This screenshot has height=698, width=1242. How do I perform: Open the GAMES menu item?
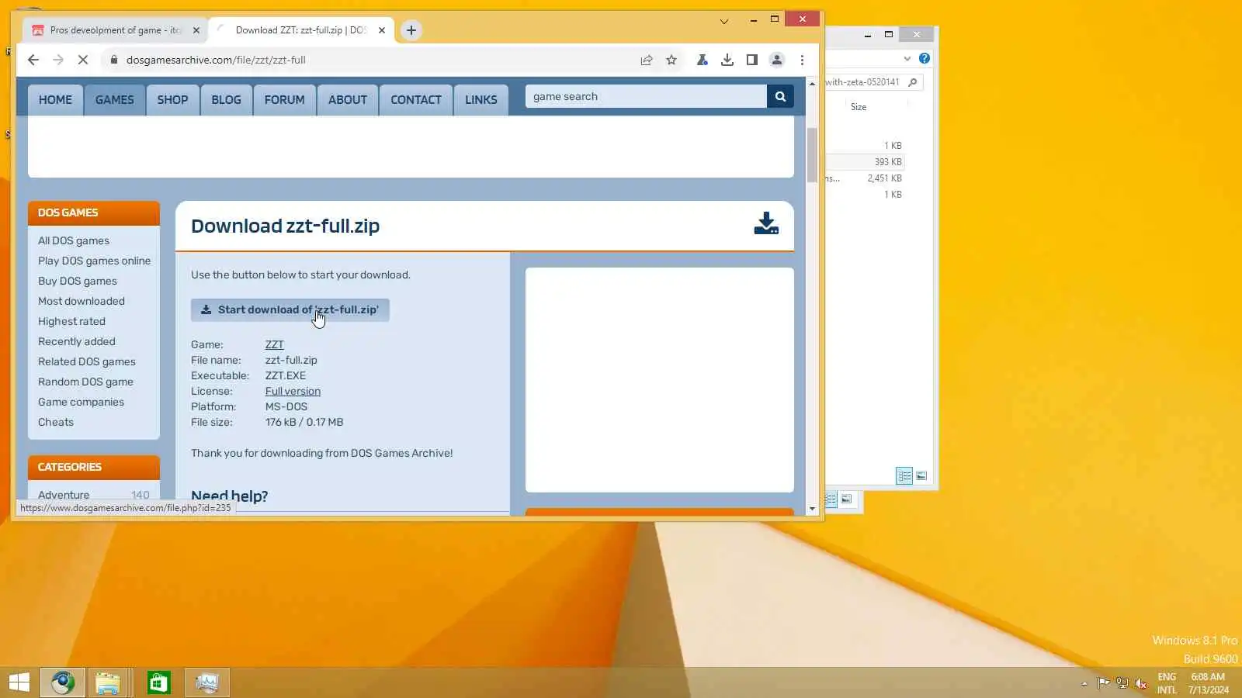pyautogui.click(x=115, y=100)
